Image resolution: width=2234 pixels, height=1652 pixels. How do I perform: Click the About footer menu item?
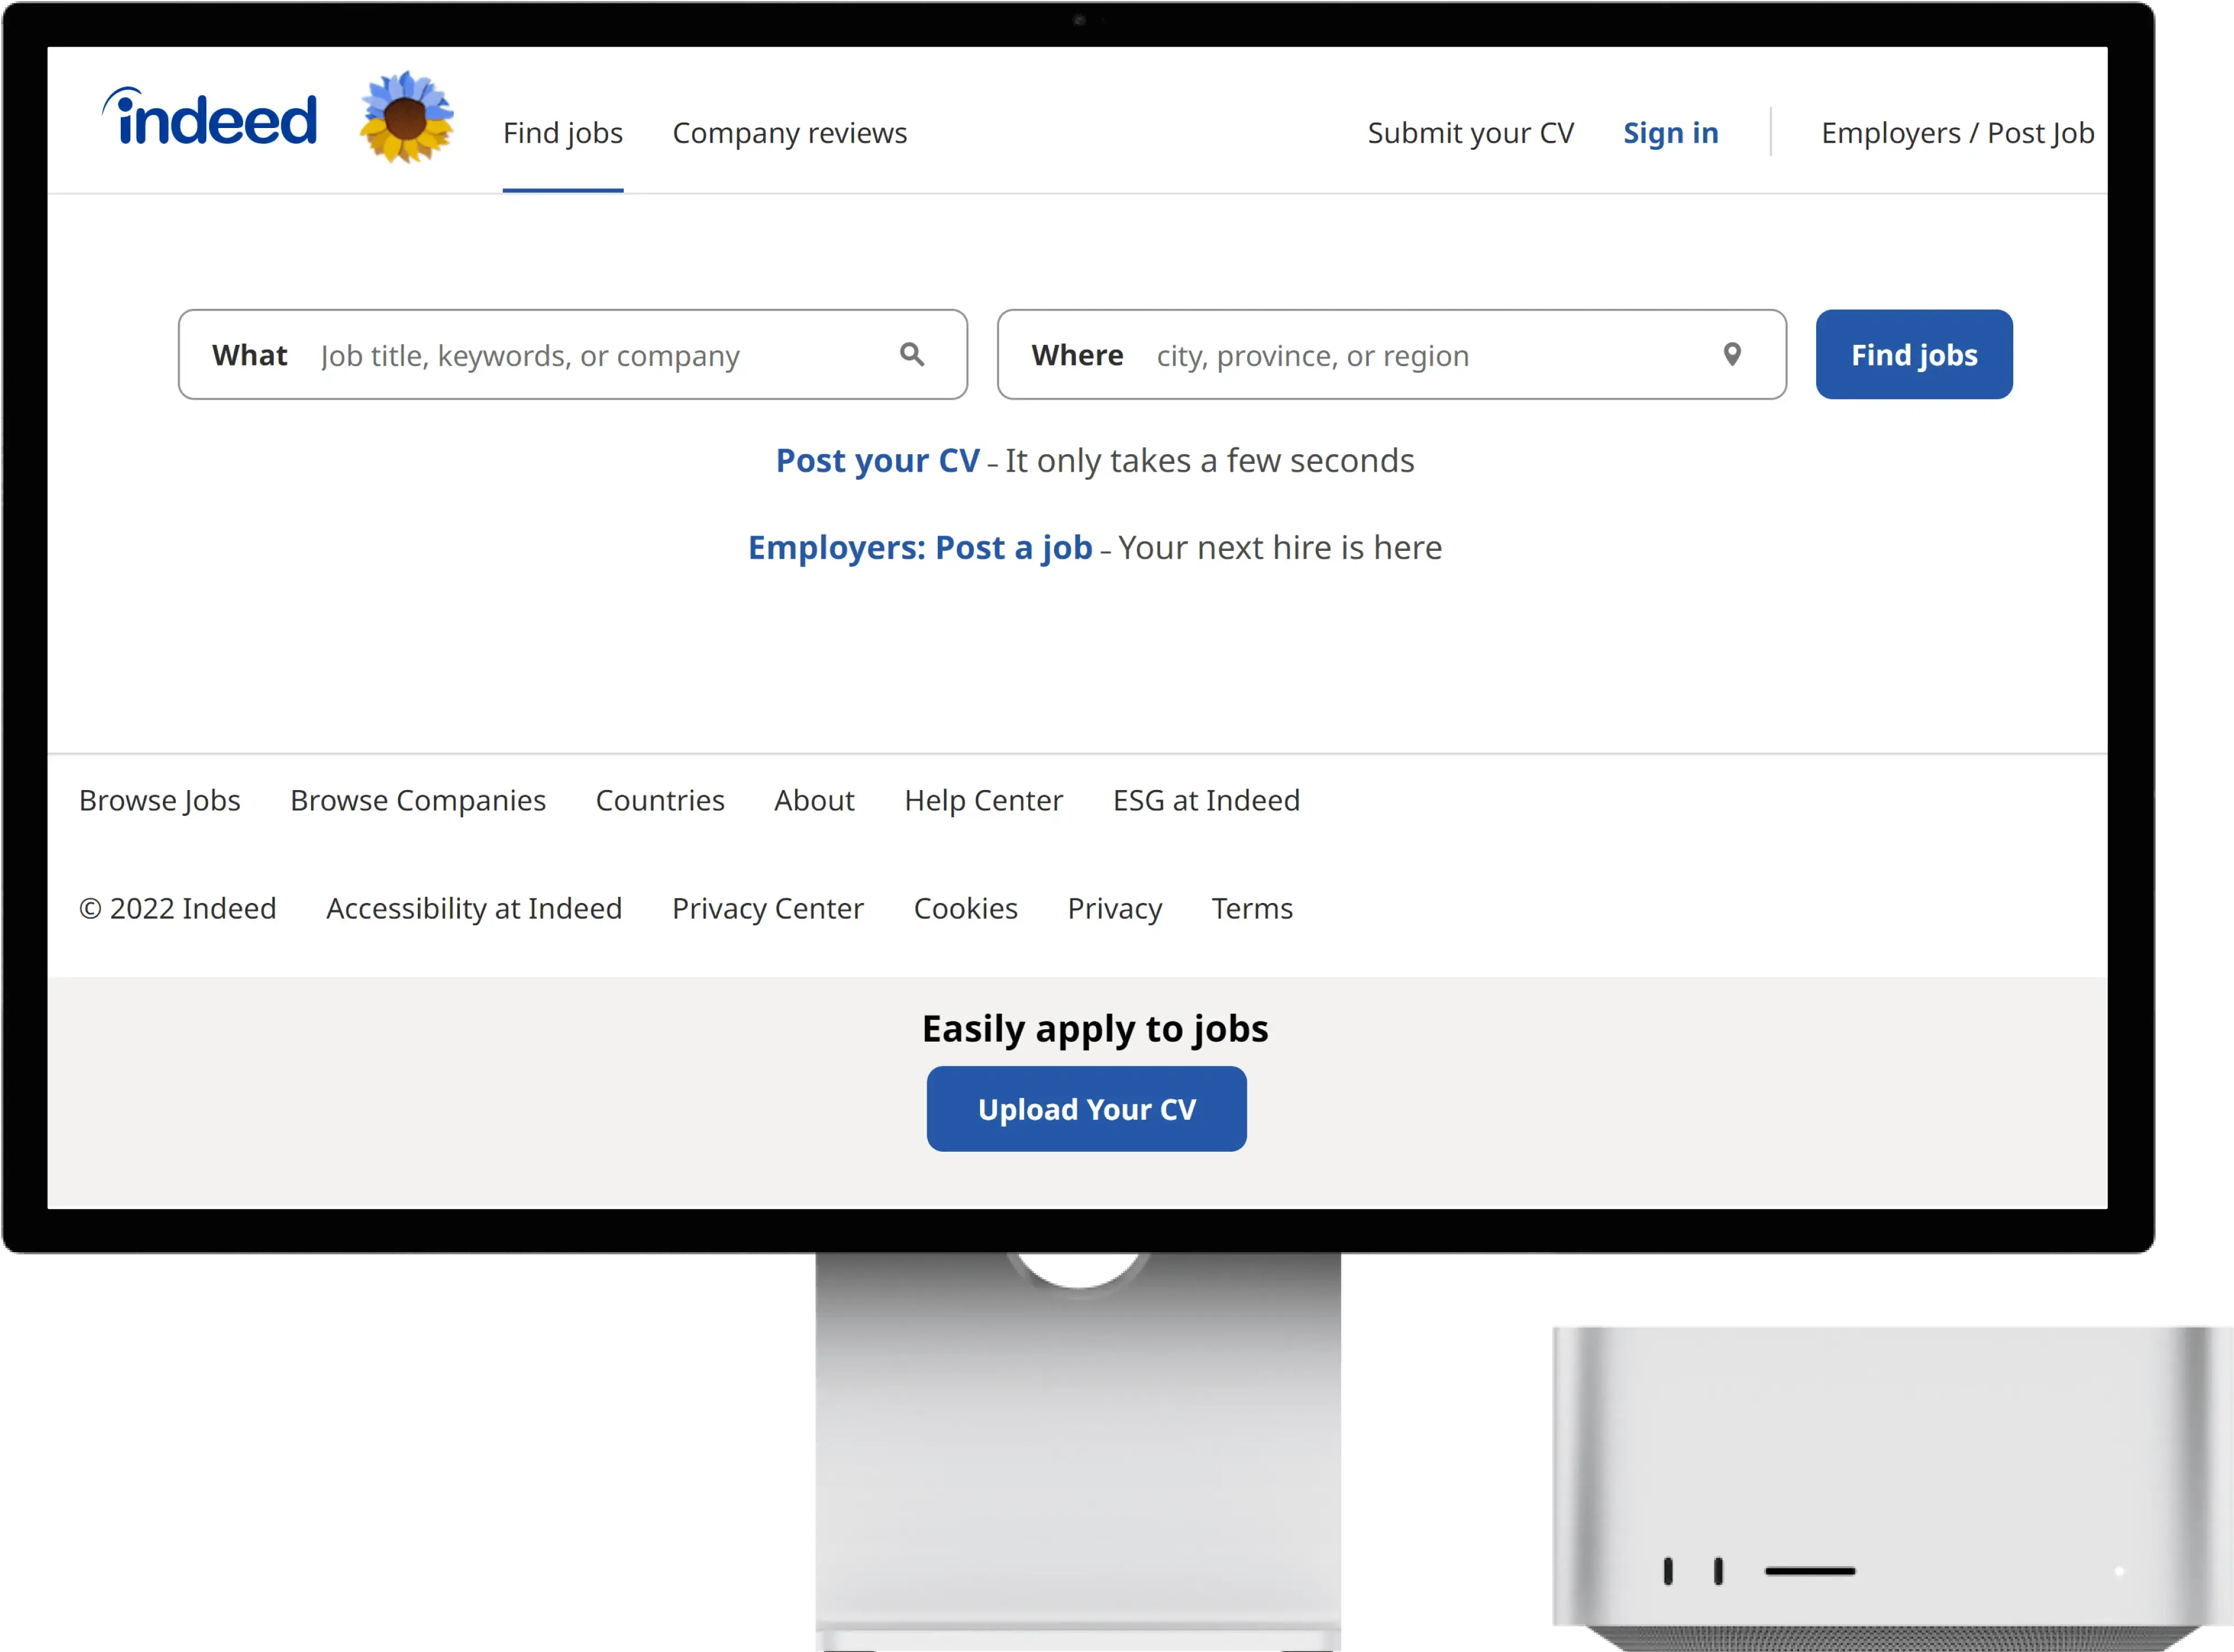click(814, 800)
